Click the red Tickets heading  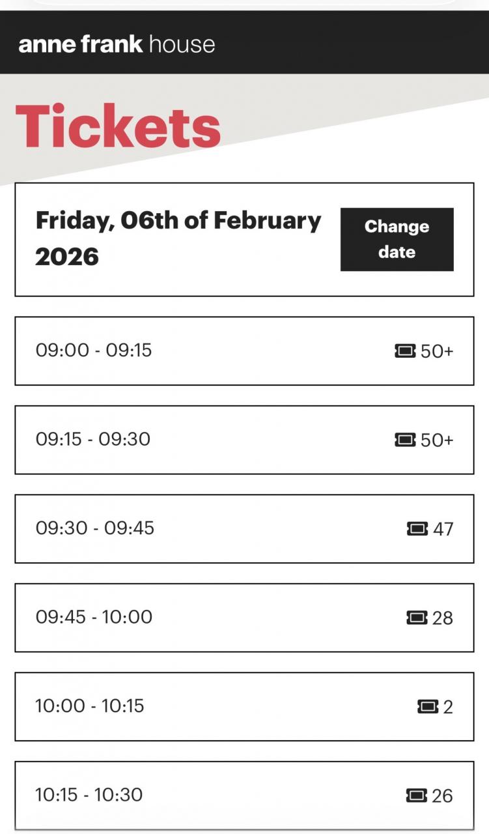pyautogui.click(x=119, y=126)
